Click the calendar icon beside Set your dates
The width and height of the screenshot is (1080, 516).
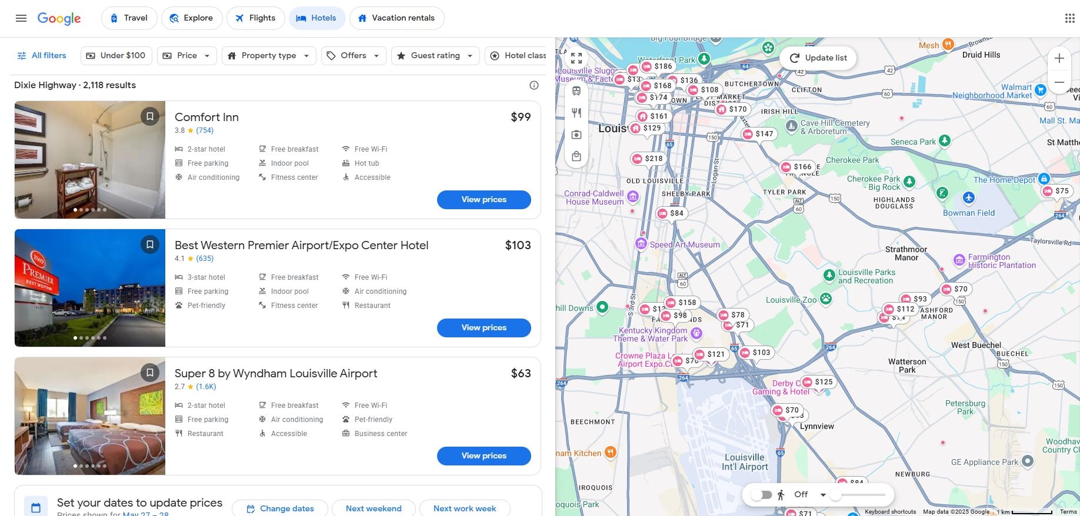[x=36, y=508]
